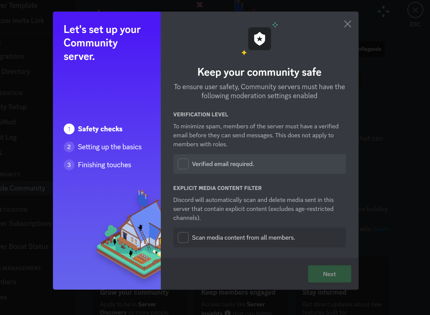The width and height of the screenshot is (430, 315).
Task: Open App Directory in background settings sidebar
Action: [15, 71]
